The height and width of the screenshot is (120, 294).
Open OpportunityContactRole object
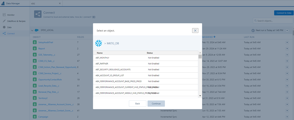point(50,80)
